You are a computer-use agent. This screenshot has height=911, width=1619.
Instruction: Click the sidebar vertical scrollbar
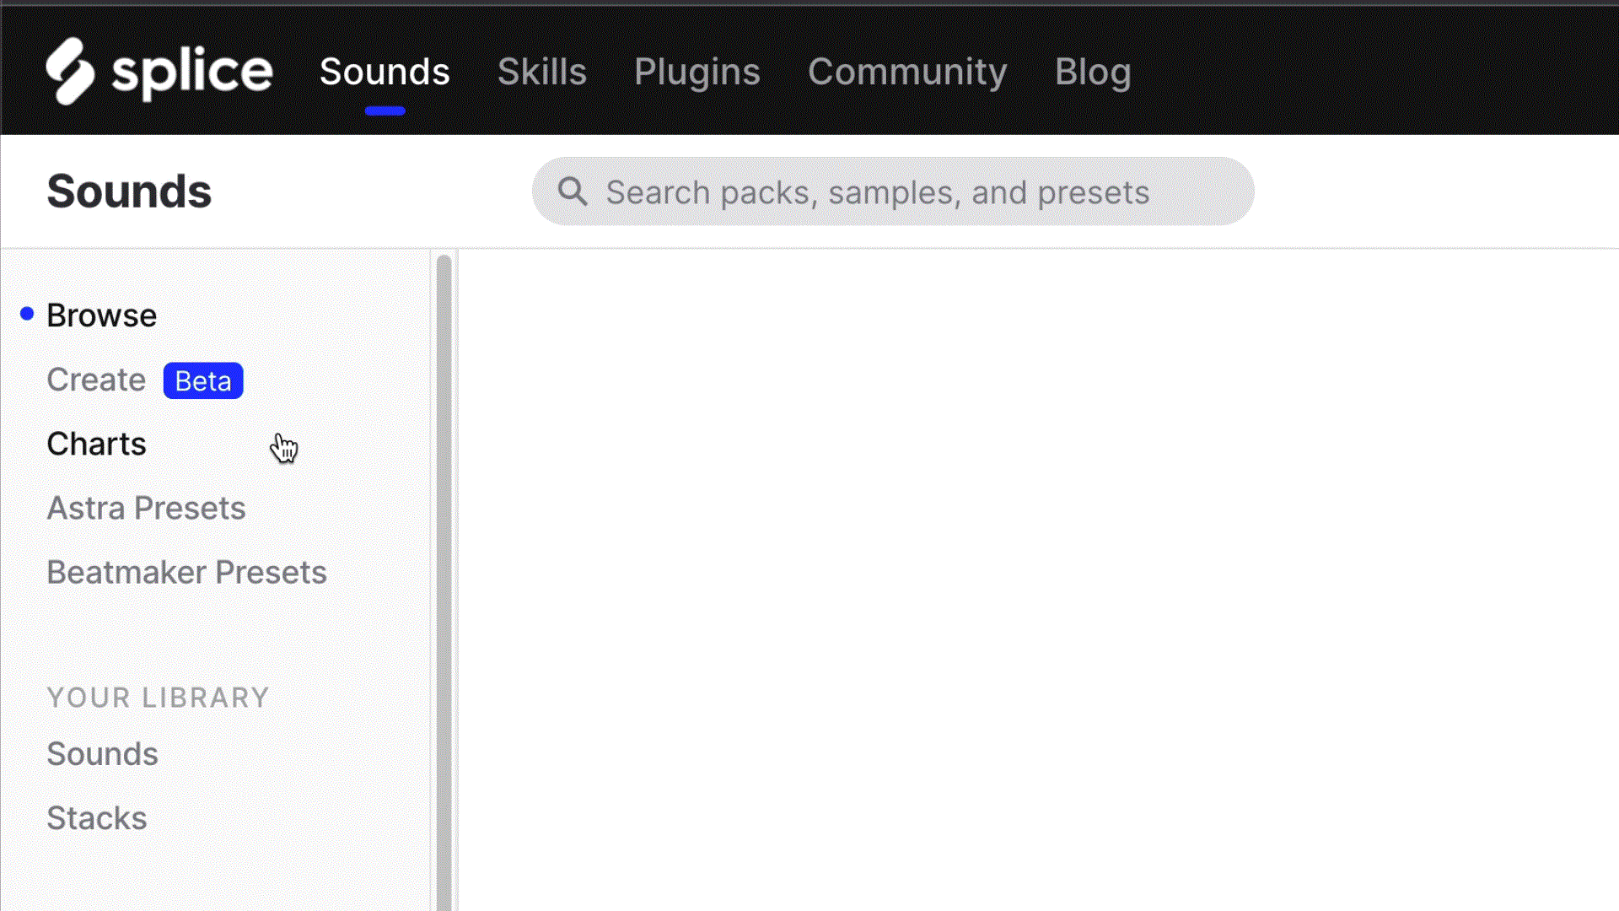coord(444,582)
